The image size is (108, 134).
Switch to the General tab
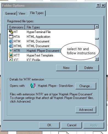pos(10,14)
